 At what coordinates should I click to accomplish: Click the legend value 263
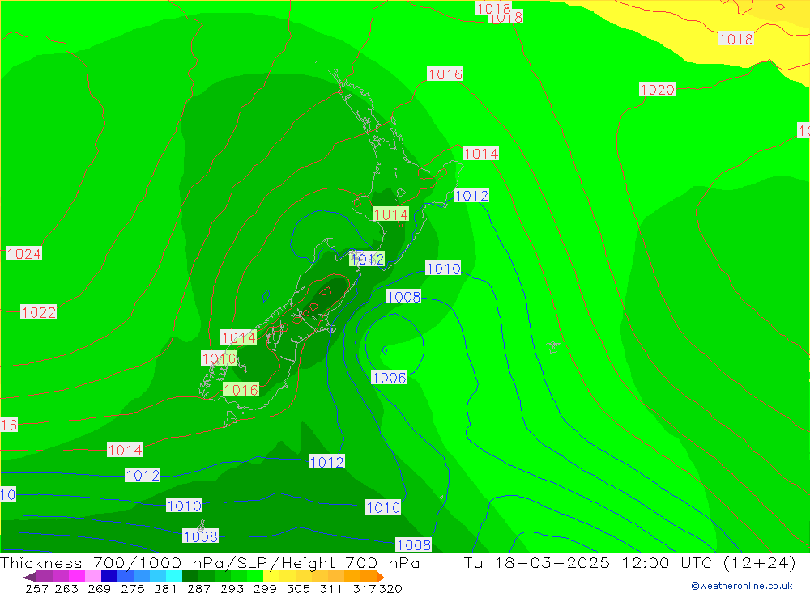(66, 588)
